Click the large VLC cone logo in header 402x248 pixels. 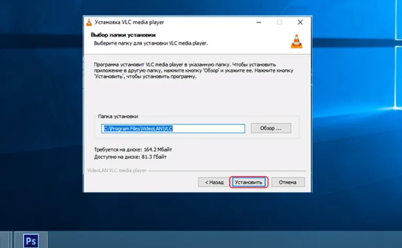297,41
